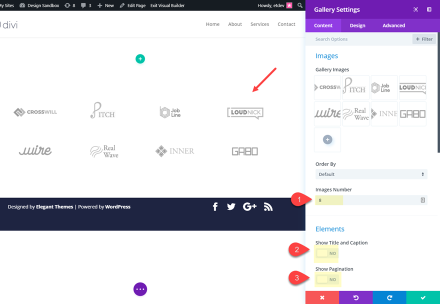Open the comments icon showing 3
Screen dimensions: 440x304
tap(86, 5)
